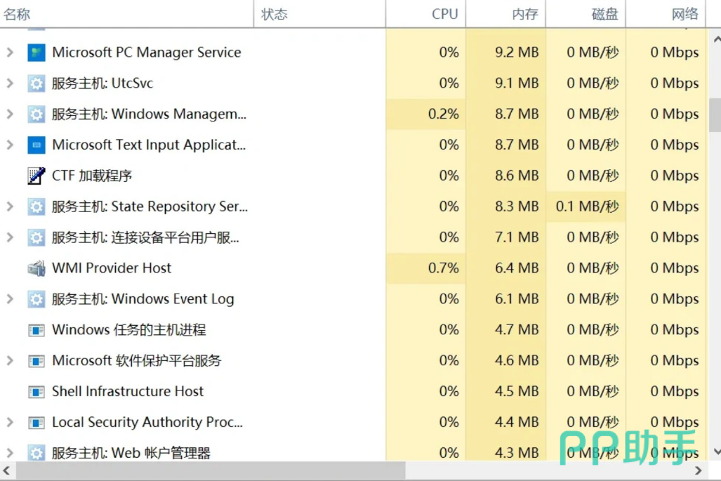Select the gear icon for Windows Event Log
Screen dimensions: 721x481
pos(37,299)
